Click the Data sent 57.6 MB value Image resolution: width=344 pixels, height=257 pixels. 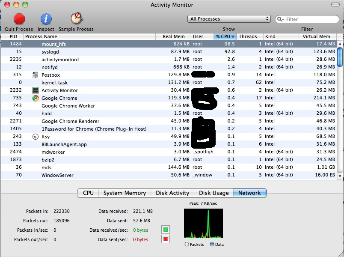(x=142, y=221)
